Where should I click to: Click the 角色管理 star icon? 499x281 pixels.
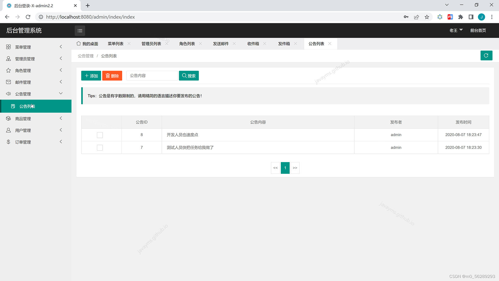click(x=8, y=70)
